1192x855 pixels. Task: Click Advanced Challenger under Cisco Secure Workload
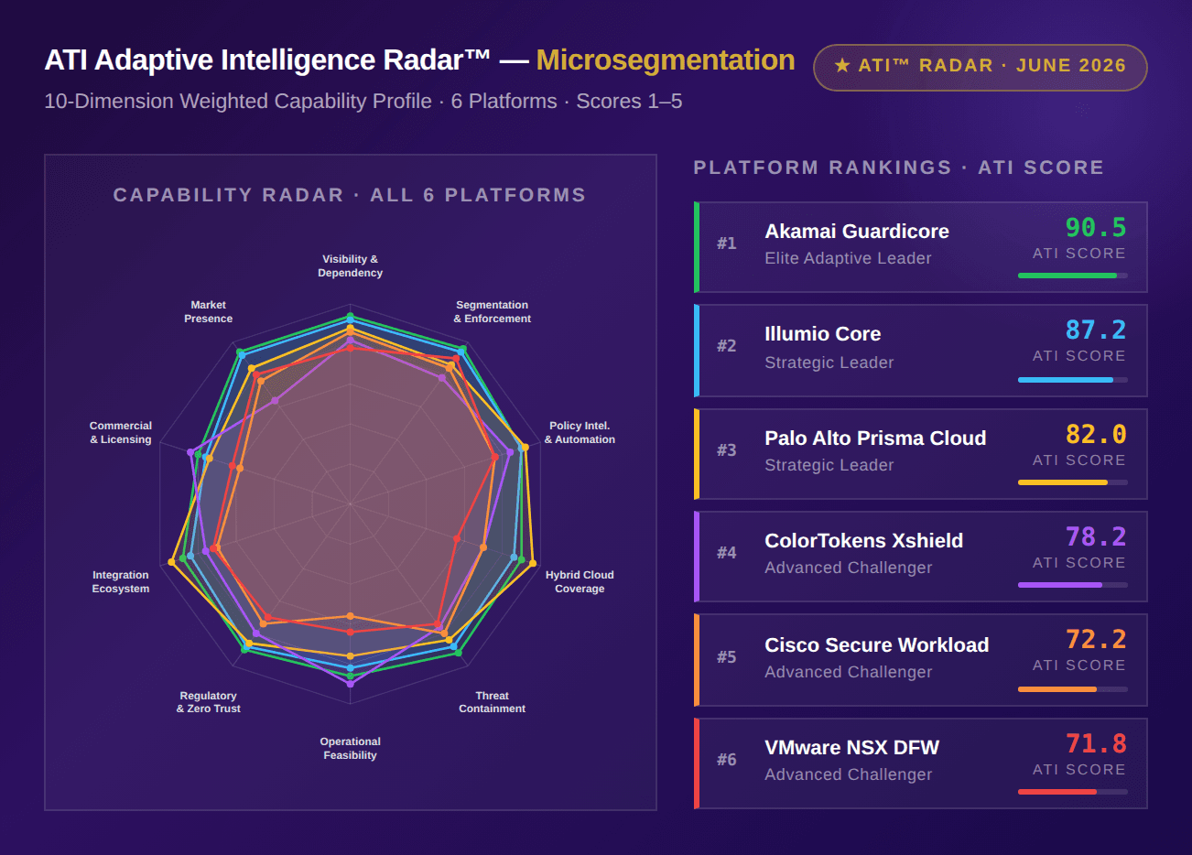click(x=848, y=673)
